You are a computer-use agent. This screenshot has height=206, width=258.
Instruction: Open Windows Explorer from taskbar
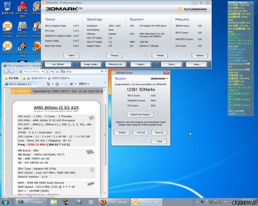pyautogui.click(x=54, y=202)
